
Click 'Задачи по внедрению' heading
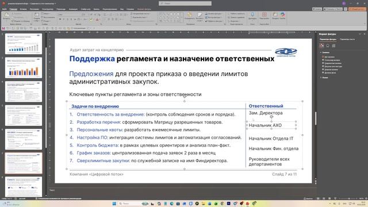(x=95, y=106)
